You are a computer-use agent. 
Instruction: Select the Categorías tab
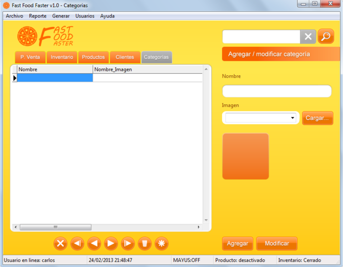pyautogui.click(x=156, y=57)
